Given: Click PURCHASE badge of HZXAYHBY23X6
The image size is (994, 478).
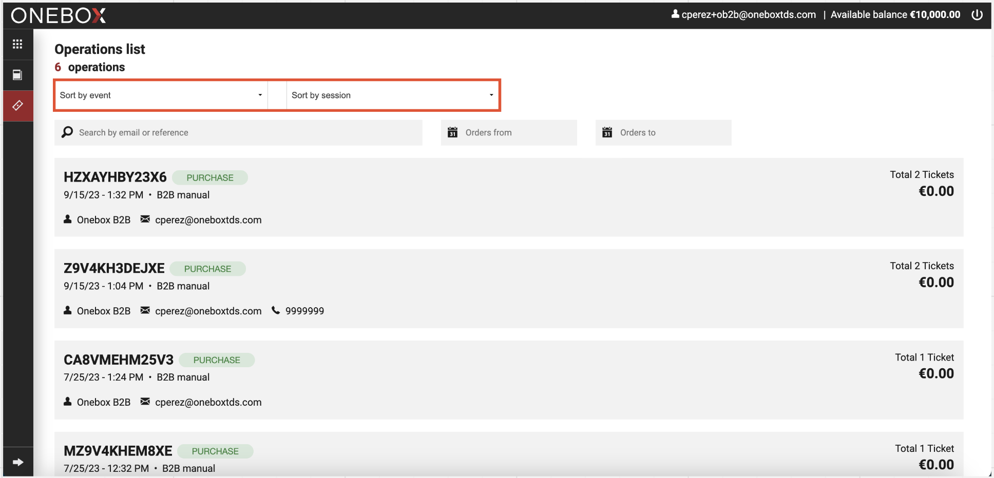Looking at the screenshot, I should [x=210, y=177].
